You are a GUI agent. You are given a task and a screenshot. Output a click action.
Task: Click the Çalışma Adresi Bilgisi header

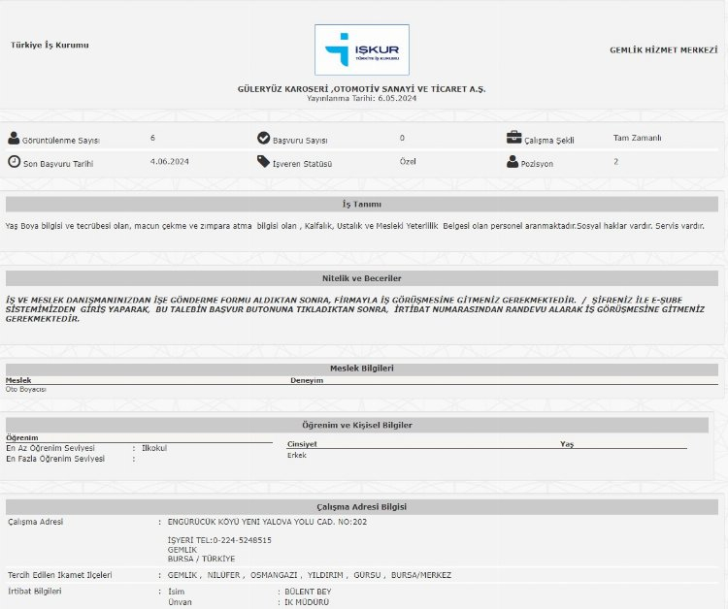coord(361,507)
